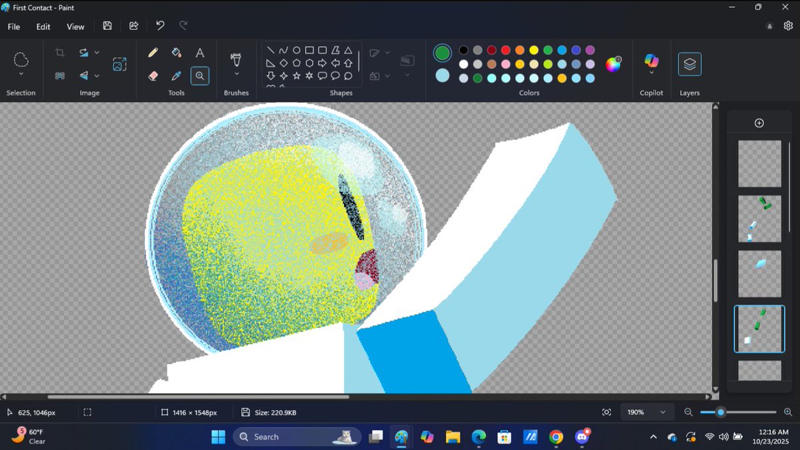Click the Share icon

(133, 26)
